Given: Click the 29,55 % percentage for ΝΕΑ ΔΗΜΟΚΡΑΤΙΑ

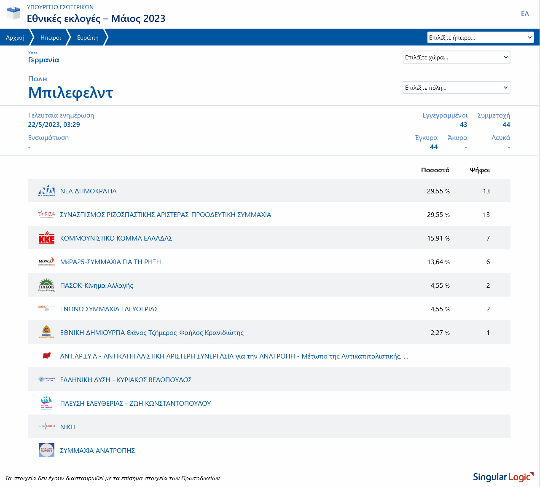Looking at the screenshot, I should click(438, 191).
